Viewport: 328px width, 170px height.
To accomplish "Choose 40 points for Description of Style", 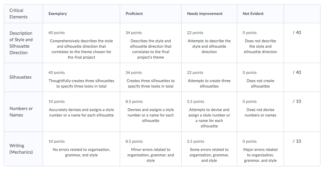I will [81, 43].
